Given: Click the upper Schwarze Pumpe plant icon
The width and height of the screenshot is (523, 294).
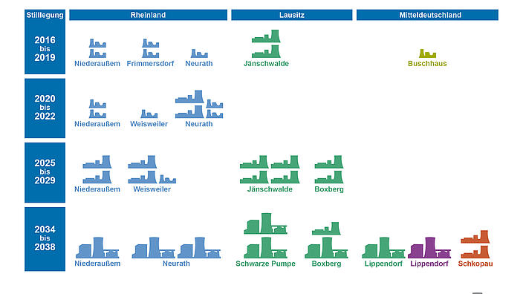Looking at the screenshot, I should pos(265,223).
